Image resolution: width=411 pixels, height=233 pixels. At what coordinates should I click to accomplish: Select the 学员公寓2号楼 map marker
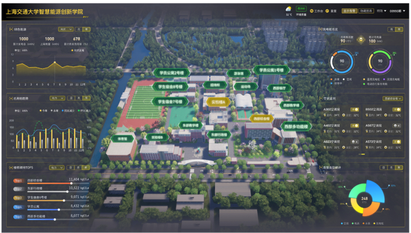pos(171,73)
